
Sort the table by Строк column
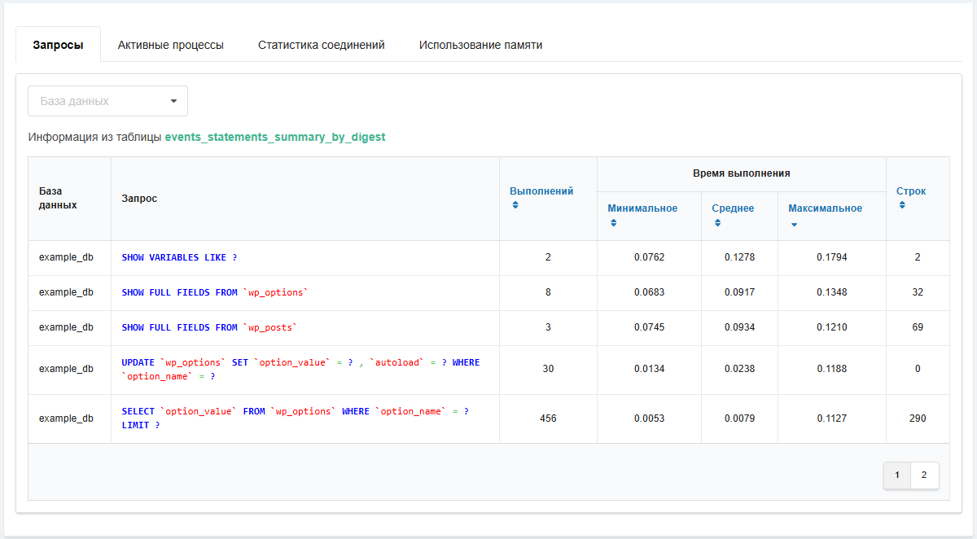(902, 204)
